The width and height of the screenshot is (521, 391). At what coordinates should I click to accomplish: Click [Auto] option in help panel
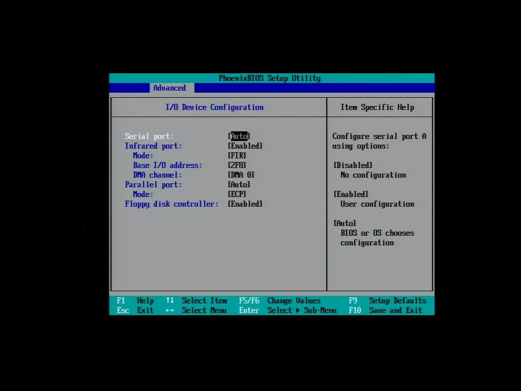[x=345, y=223]
